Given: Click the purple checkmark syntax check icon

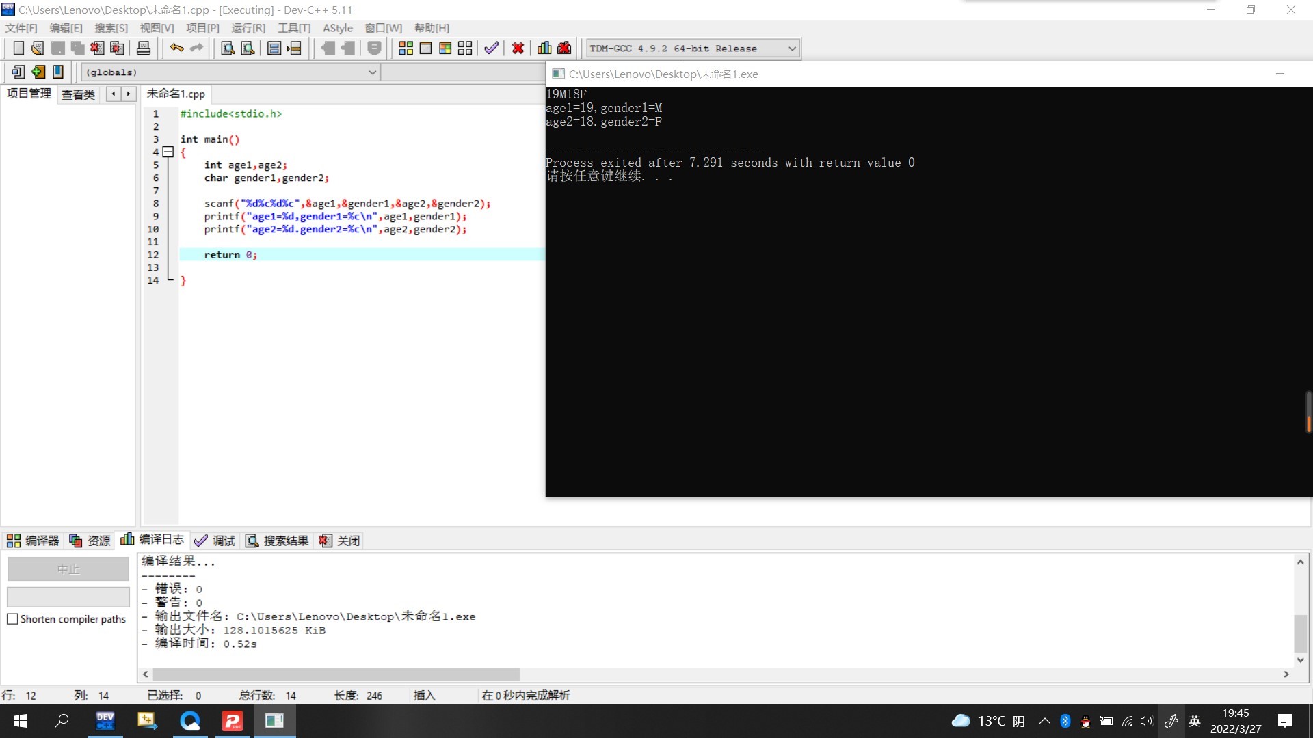Looking at the screenshot, I should (x=491, y=48).
